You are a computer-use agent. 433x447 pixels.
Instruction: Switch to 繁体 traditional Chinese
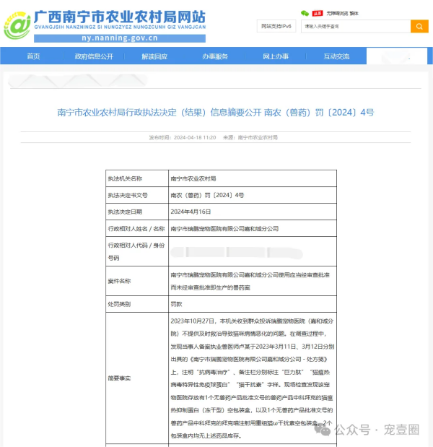354,14
